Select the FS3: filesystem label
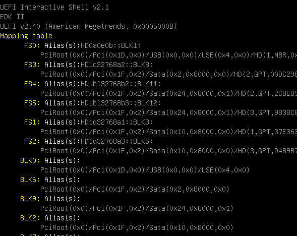Image resolution: width=297 pixels, height=236 pixels. [x=32, y=65]
